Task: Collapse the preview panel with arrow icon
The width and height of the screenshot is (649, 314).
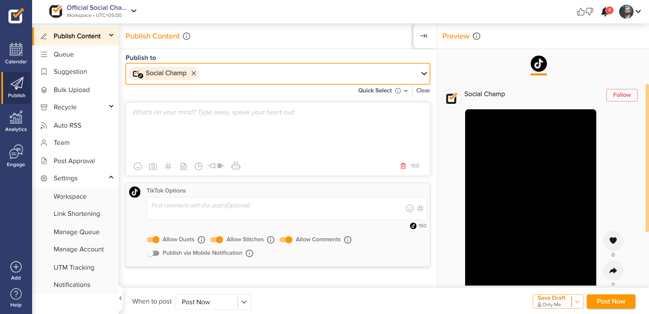Action: point(424,36)
